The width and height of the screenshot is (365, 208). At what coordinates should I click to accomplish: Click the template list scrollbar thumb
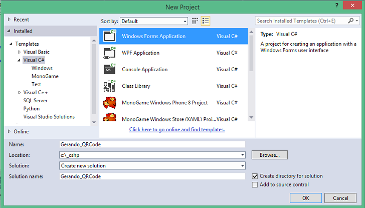click(251, 53)
